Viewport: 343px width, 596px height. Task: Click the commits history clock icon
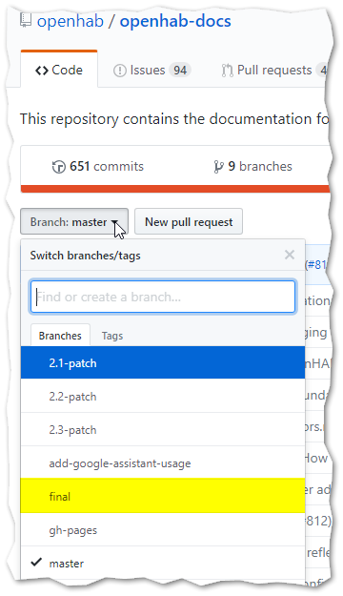click(58, 167)
